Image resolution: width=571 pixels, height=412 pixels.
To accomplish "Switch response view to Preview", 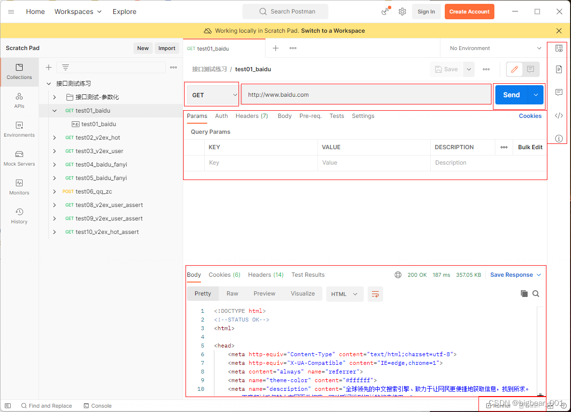I will click(x=265, y=294).
